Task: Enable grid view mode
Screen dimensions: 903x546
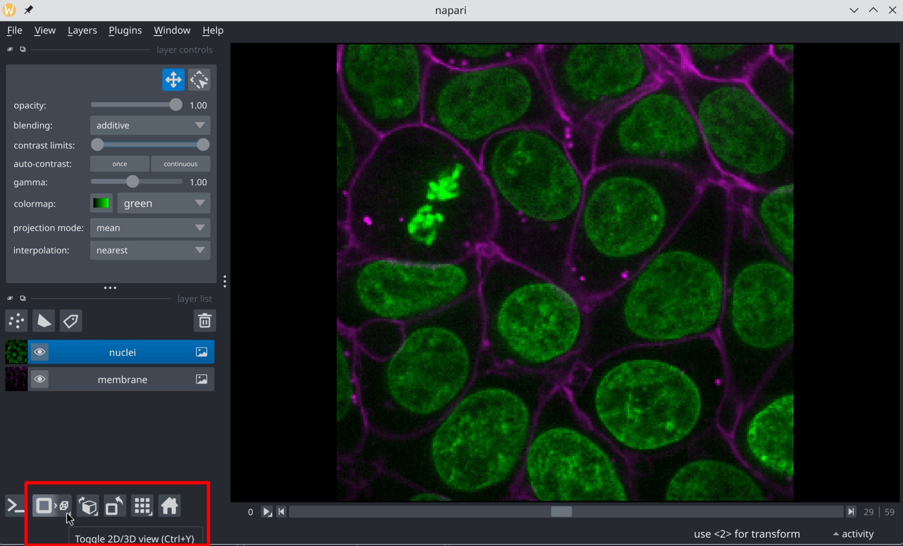Action: pos(142,505)
